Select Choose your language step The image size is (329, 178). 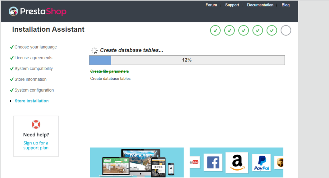click(36, 47)
